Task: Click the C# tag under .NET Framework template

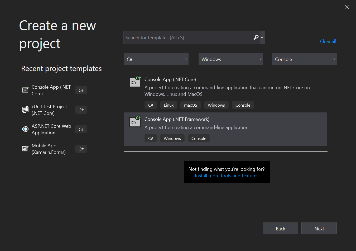Action: point(151,138)
